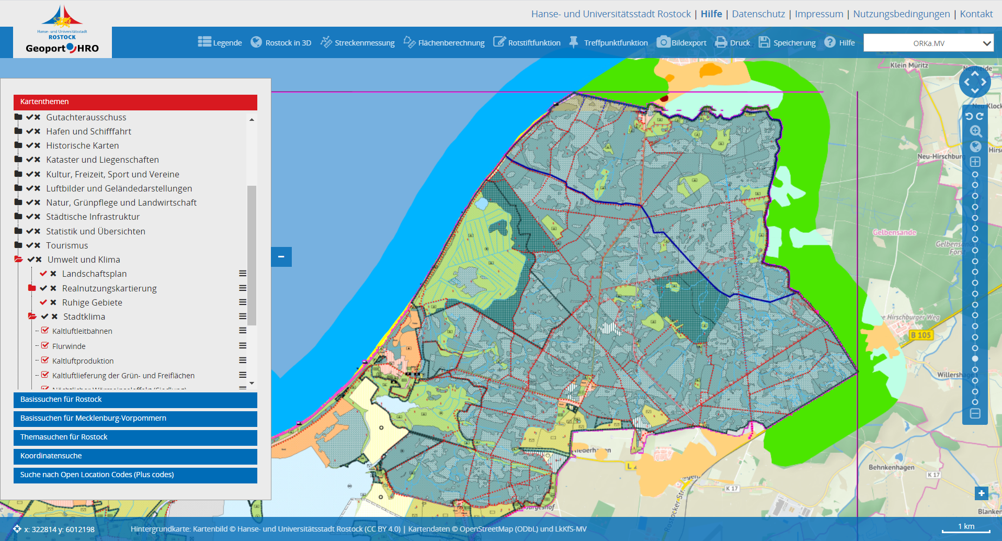
Task: Collapse the side panel with minus button
Action: pyautogui.click(x=281, y=257)
